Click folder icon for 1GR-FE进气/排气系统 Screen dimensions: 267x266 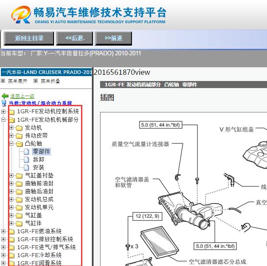(12, 247)
